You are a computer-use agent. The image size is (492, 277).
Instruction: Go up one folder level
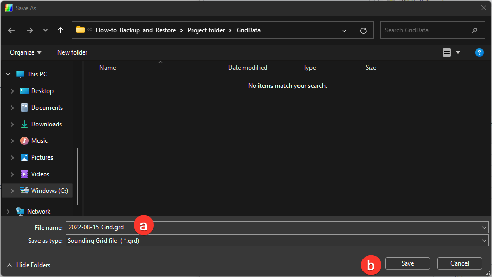[60, 30]
